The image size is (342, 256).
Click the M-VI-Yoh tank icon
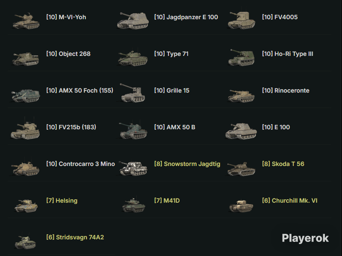coord(26,21)
